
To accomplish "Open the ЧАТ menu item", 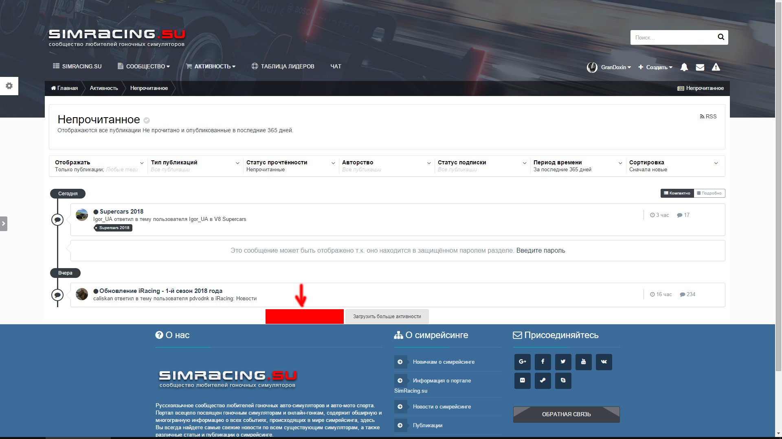I will [x=336, y=66].
